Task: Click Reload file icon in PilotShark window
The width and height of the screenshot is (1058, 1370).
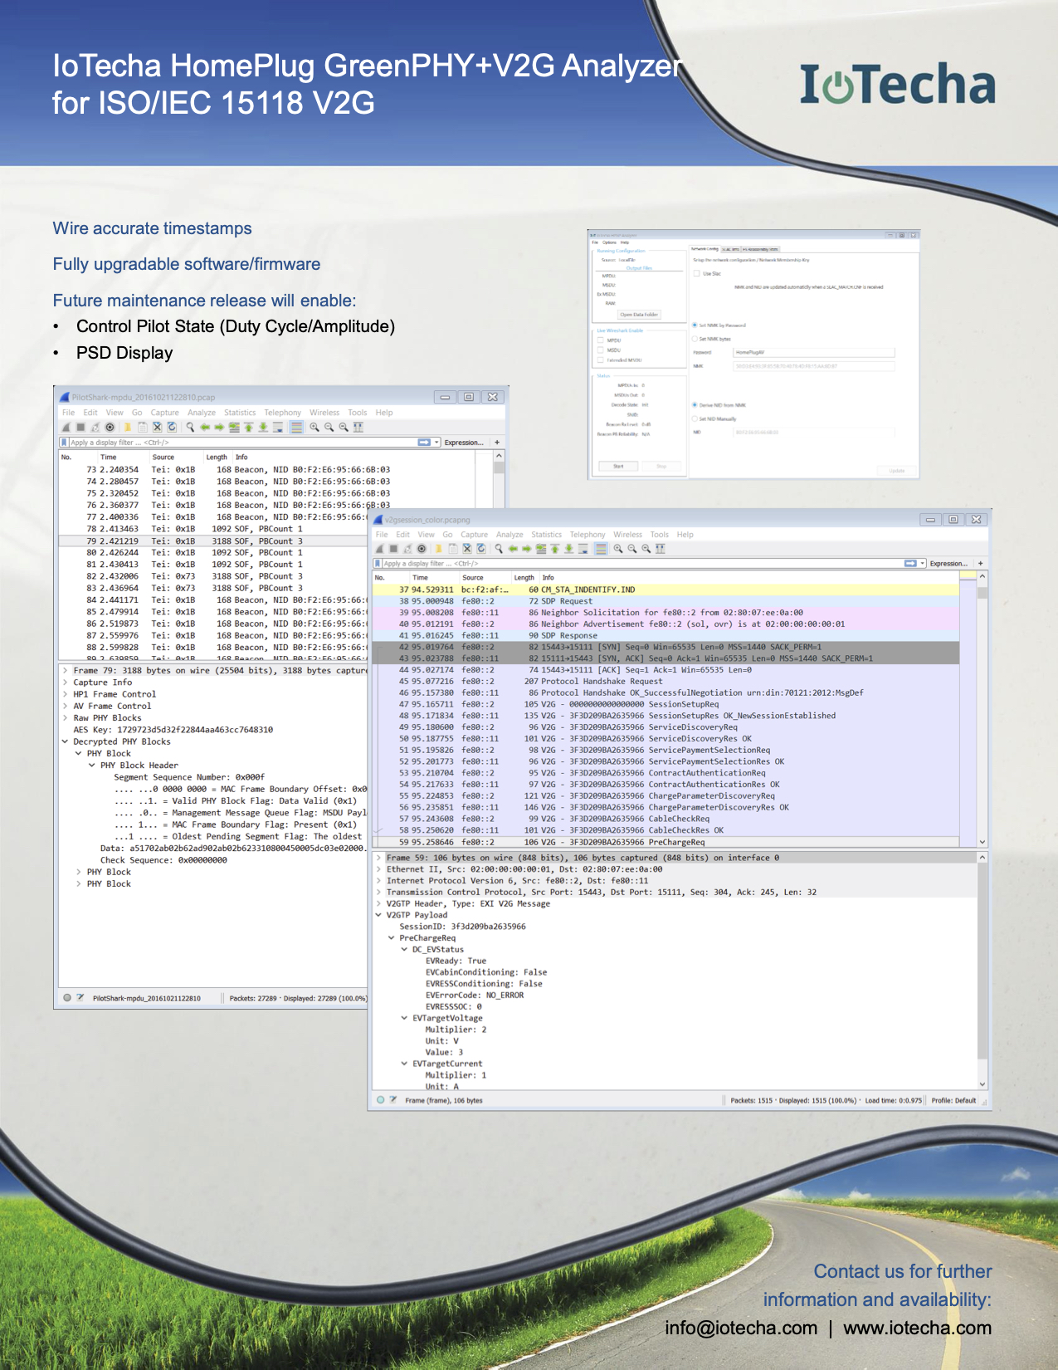Action: pyautogui.click(x=172, y=427)
